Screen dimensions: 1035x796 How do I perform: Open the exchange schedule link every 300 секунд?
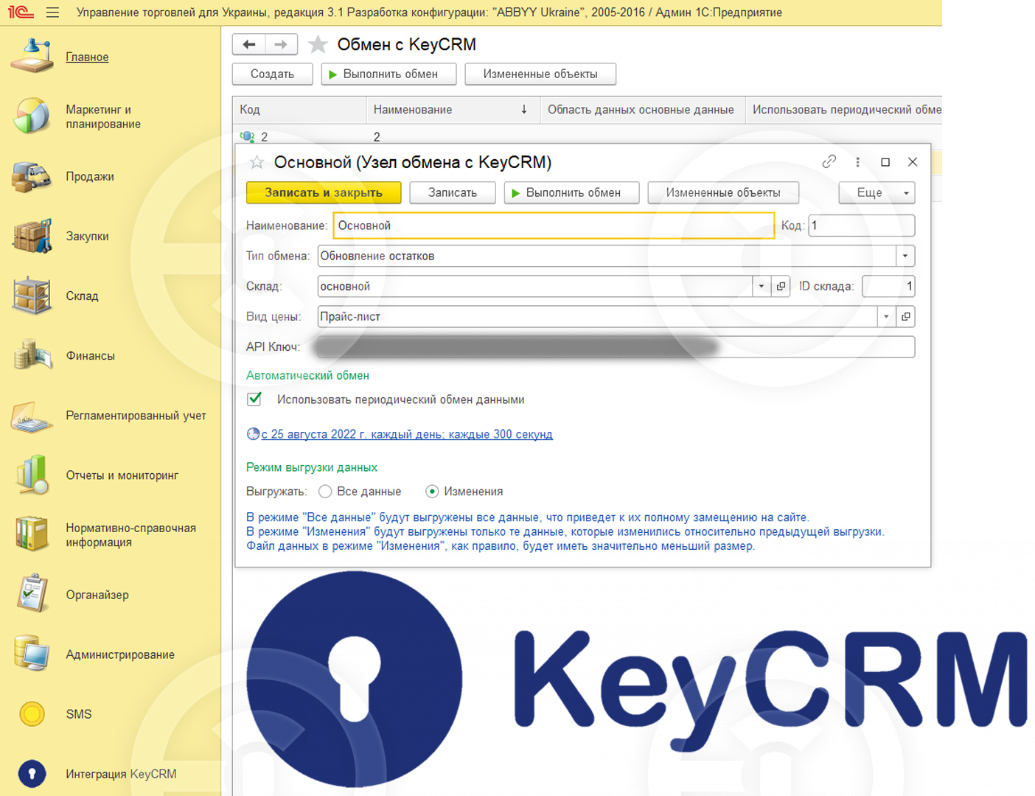[x=402, y=434]
